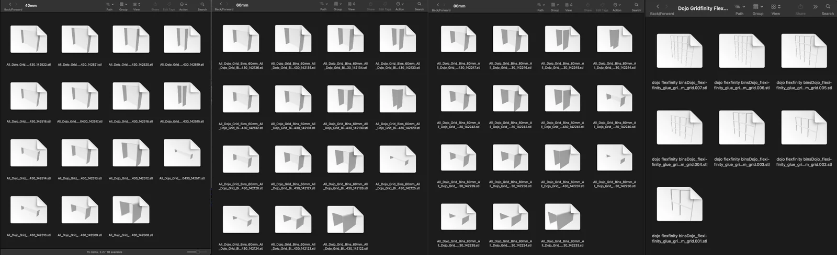Select file ending 142511.stl in 40mm window
The height and width of the screenshot is (255, 837).
[182, 153]
